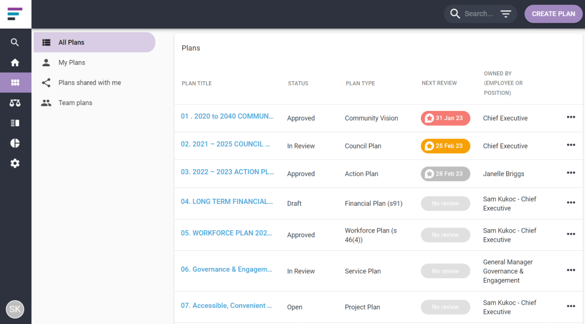
Task: Open more options for Council Plan row
Action: [x=571, y=145]
